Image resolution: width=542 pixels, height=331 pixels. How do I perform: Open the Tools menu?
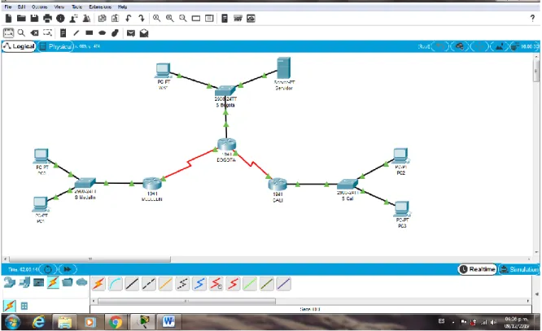[x=76, y=7]
